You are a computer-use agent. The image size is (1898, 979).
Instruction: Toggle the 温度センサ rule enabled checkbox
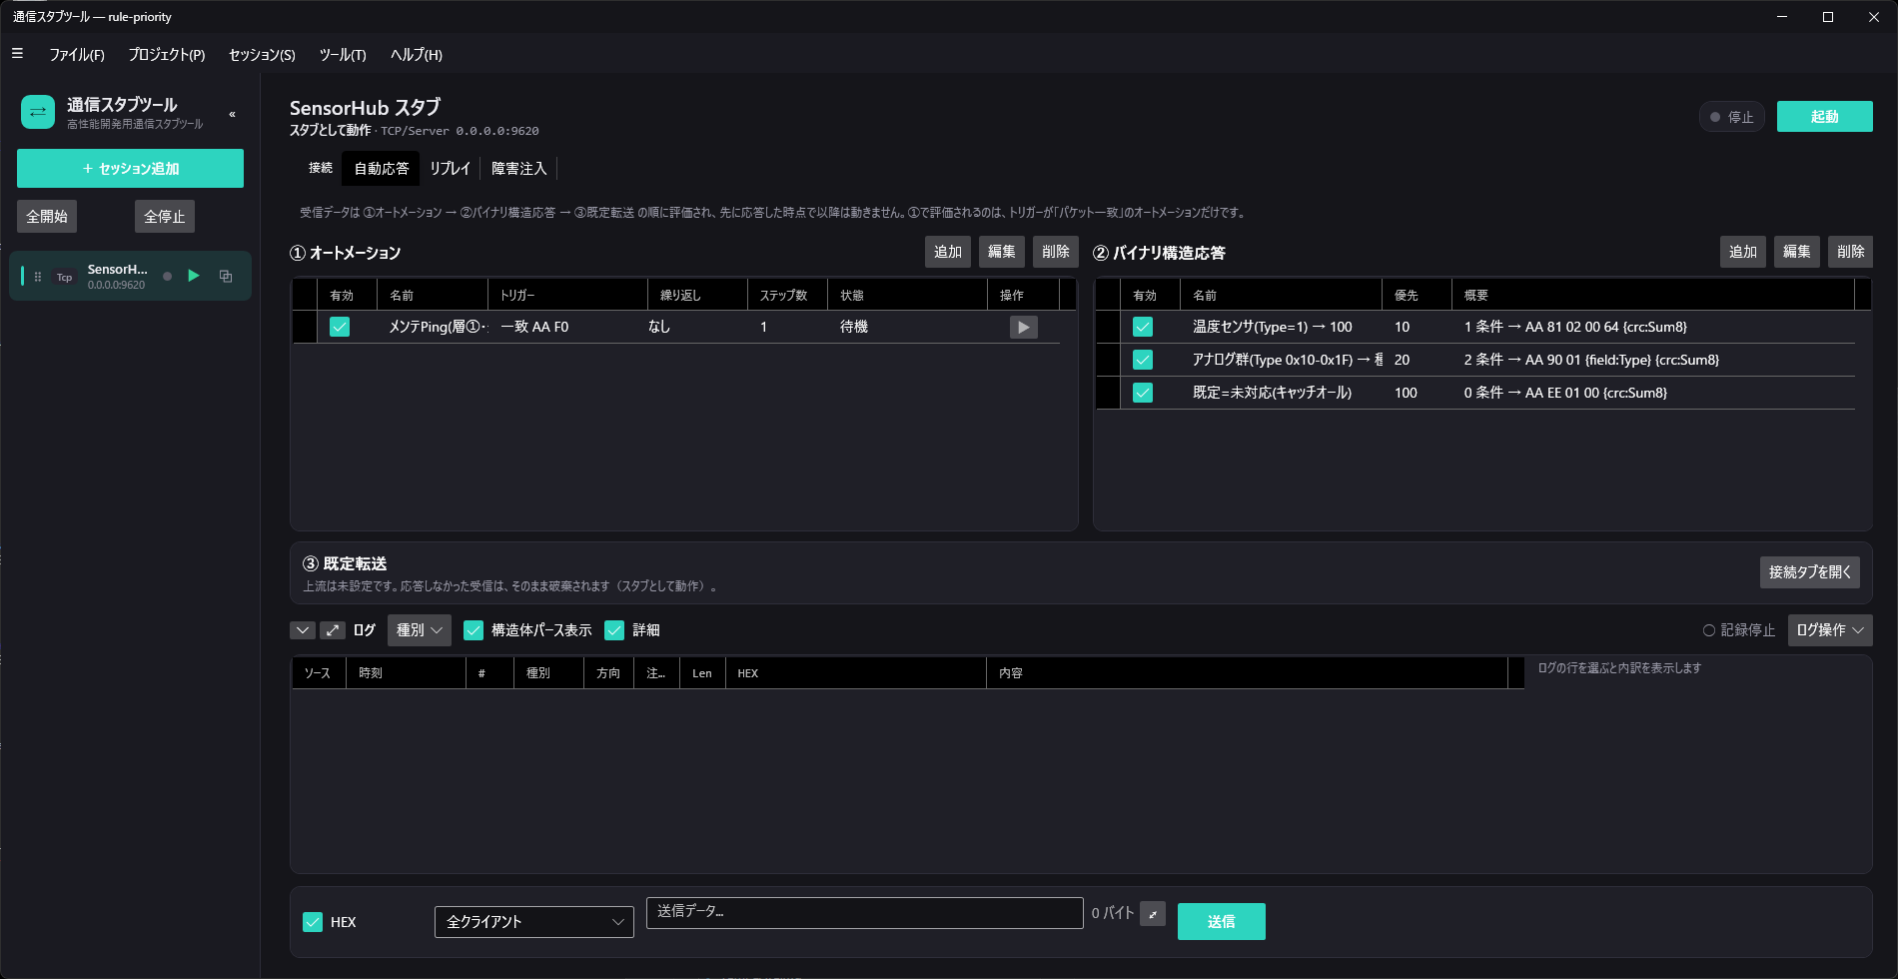click(1143, 327)
